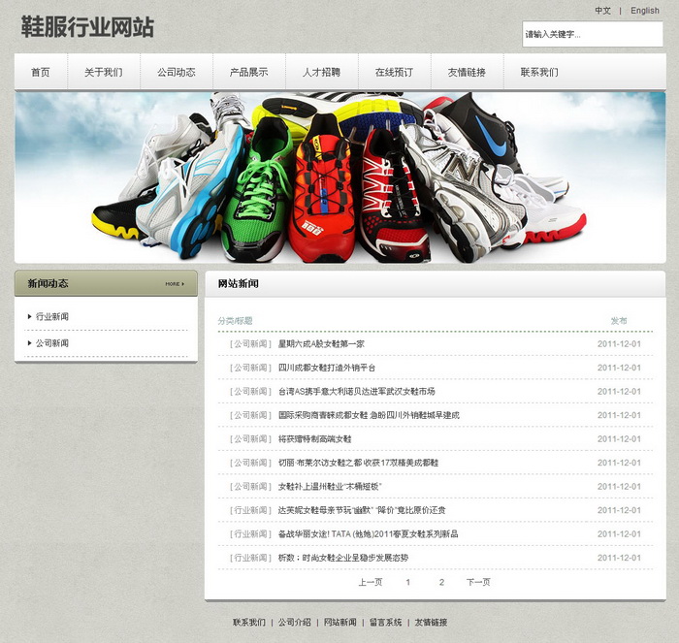
Task: Open 网站新闻 link in footer
Action: (339, 623)
